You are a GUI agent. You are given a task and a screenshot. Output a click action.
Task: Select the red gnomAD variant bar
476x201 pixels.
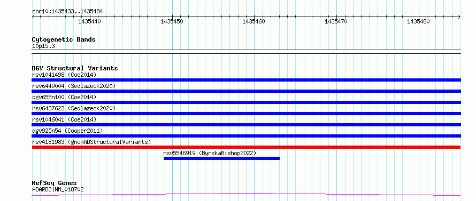point(246,147)
